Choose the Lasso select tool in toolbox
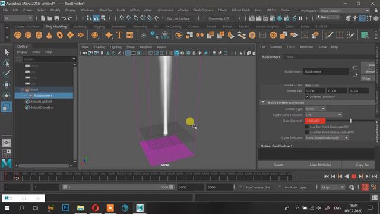 click(x=7, y=63)
